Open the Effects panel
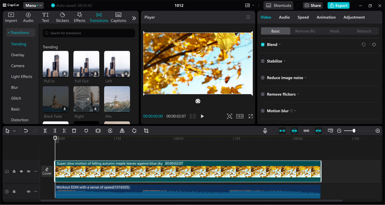Screen dimensions: 385x205 (x=79, y=17)
